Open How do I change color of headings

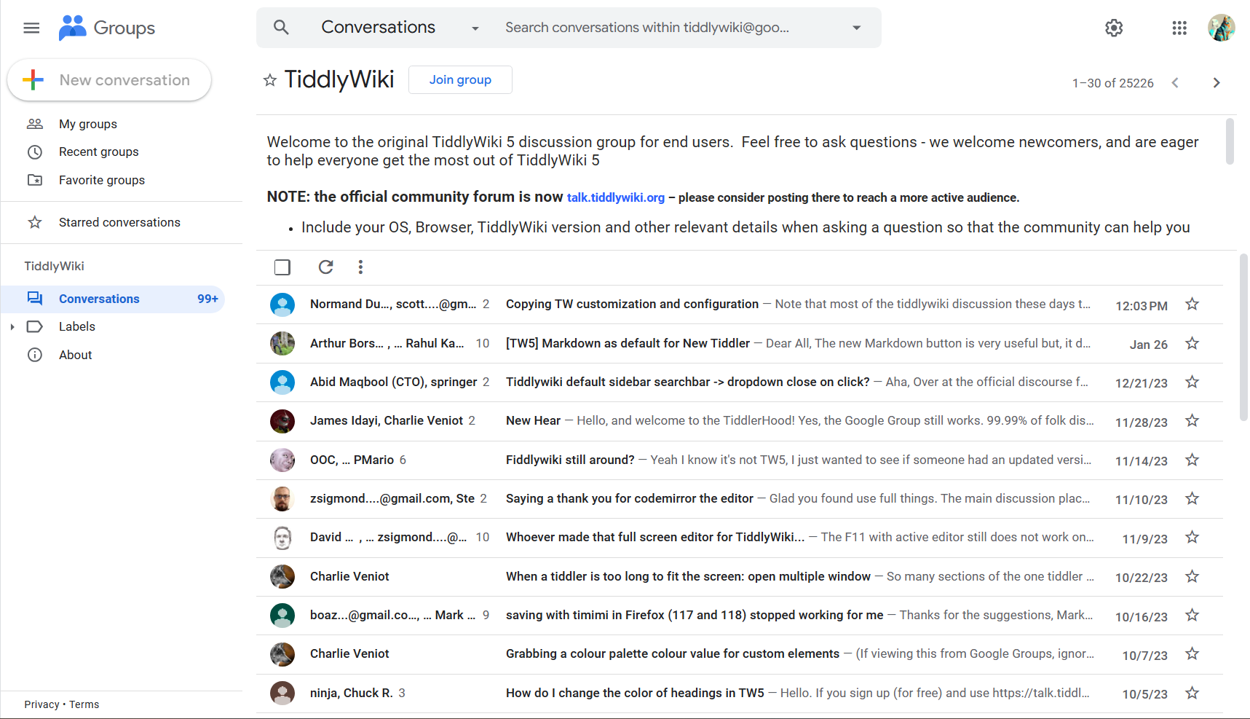pyautogui.click(x=635, y=693)
